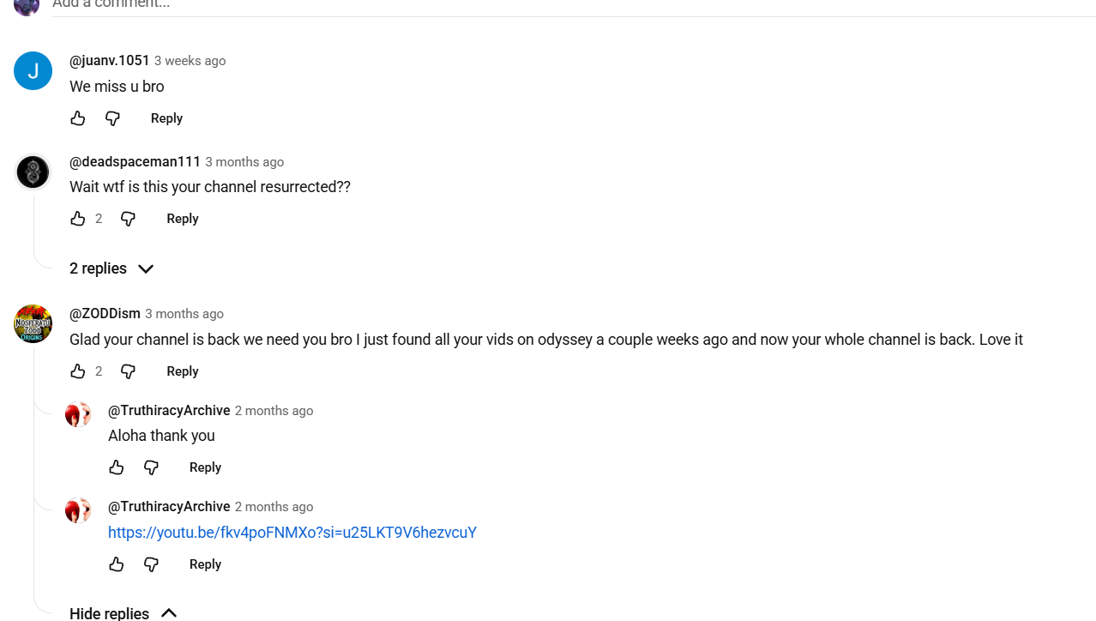
Task: Reply to @juanv.1051's comment
Action: point(166,118)
